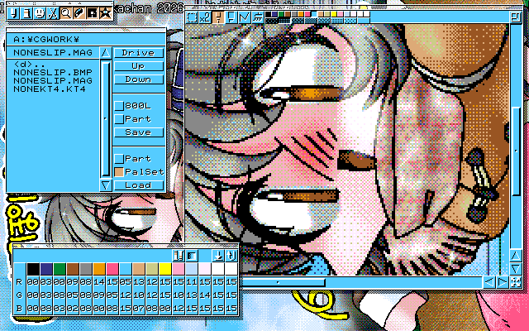This screenshot has height=331, width=529.
Task: Click the x2 magnification icon
Action: [x=205, y=17]
